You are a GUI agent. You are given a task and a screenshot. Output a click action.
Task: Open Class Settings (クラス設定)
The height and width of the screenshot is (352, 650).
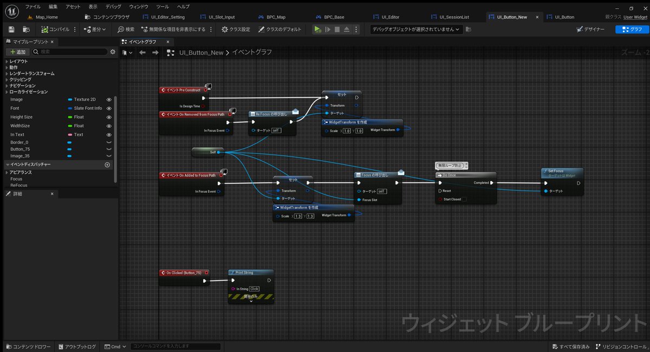(x=236, y=29)
